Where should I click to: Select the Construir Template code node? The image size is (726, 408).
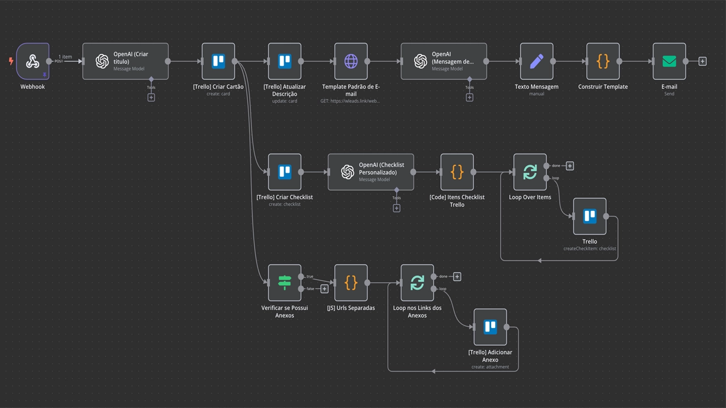tap(603, 61)
